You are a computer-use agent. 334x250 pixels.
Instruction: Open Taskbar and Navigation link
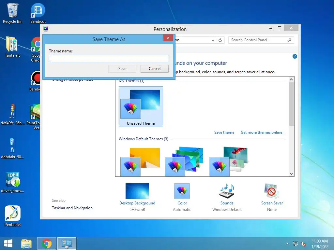[x=72, y=208]
